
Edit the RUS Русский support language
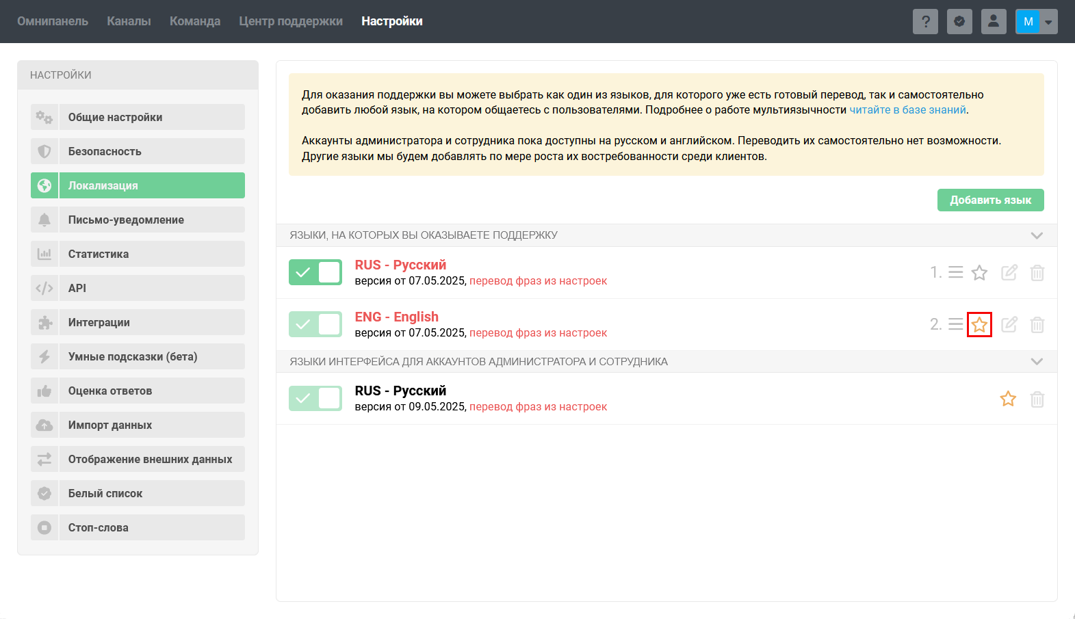[1009, 273]
